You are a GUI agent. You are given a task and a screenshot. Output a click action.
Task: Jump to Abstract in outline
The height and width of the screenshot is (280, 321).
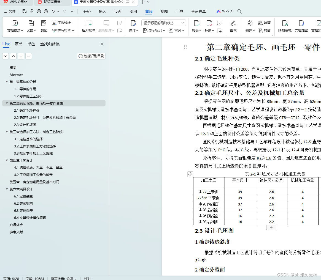pyautogui.click(x=16, y=75)
